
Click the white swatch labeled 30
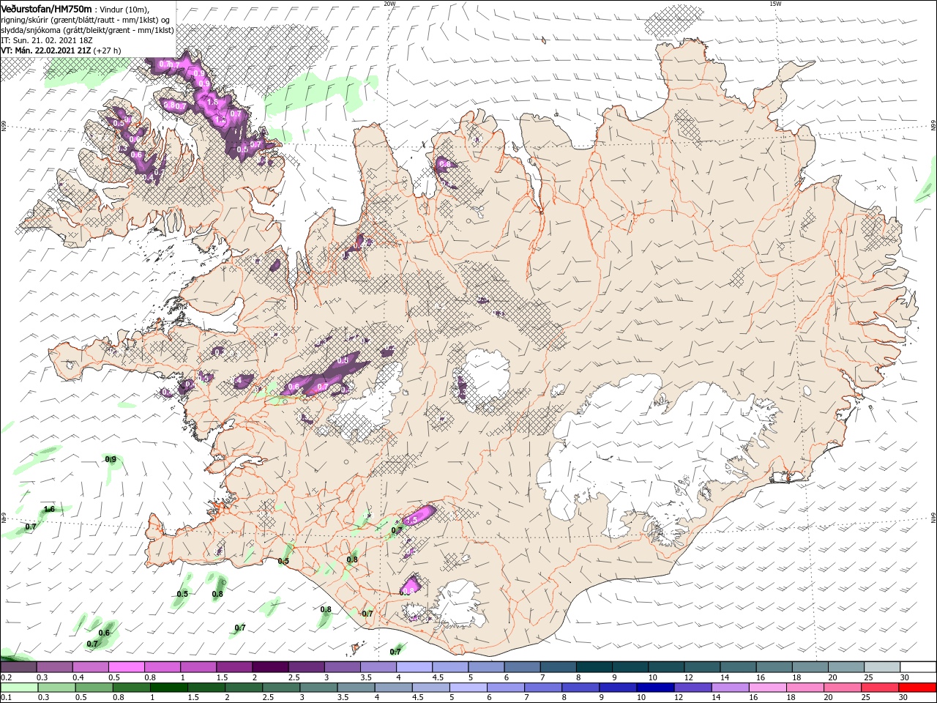tap(918, 667)
